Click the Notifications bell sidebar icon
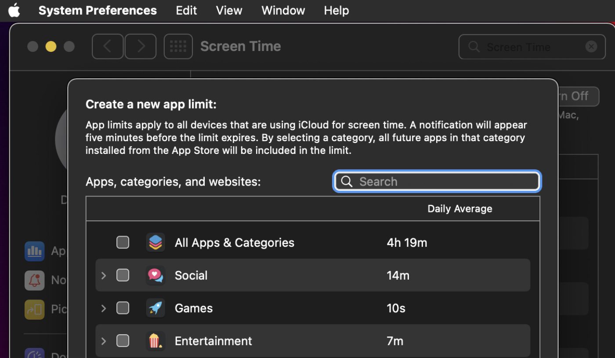 [x=34, y=280]
